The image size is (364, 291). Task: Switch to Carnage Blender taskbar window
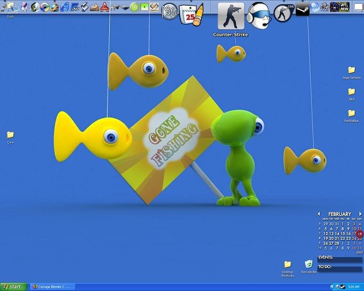tap(53, 287)
